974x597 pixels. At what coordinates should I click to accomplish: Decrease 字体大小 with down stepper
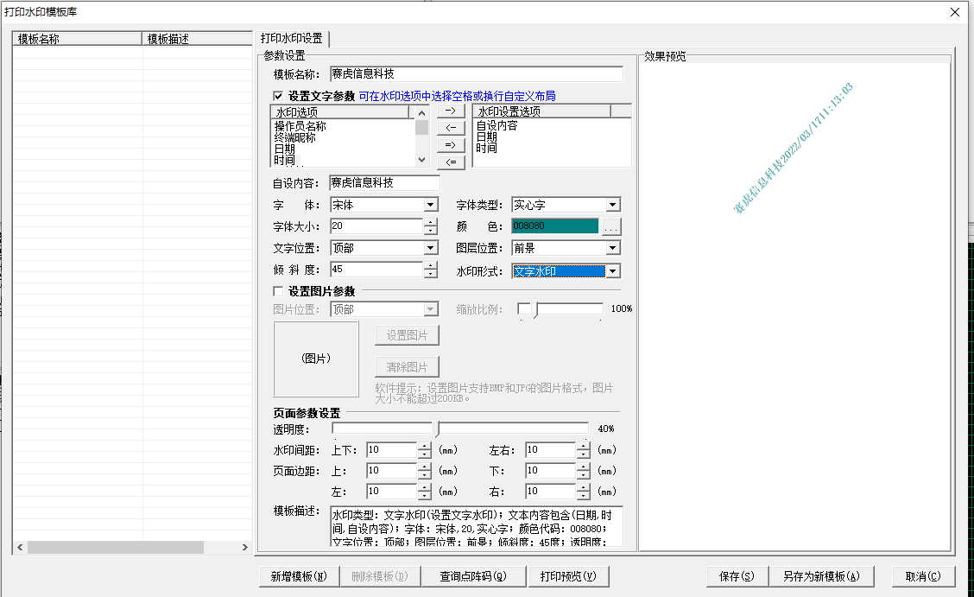(x=431, y=231)
